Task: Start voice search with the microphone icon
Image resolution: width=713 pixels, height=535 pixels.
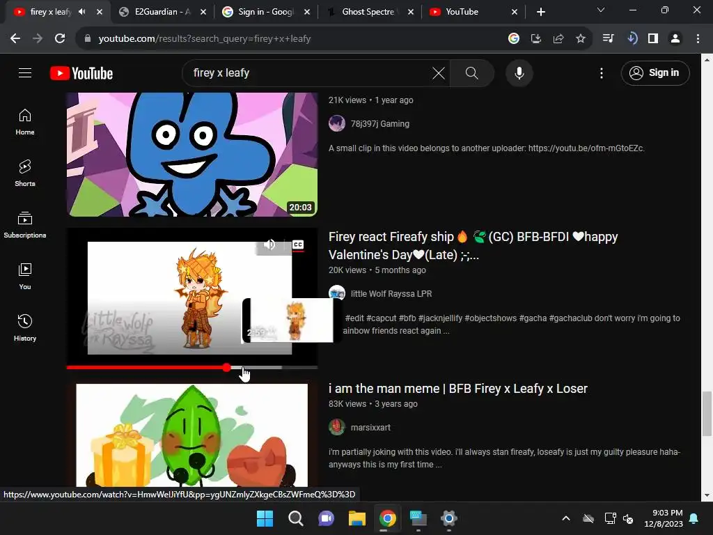Action: point(519,72)
